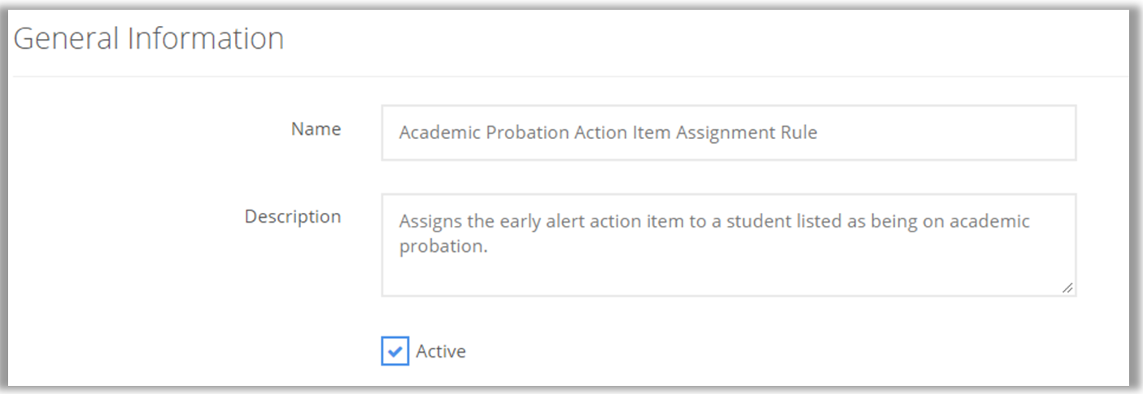Focus the Name input field
This screenshot has height=394, width=1143.
(728, 132)
